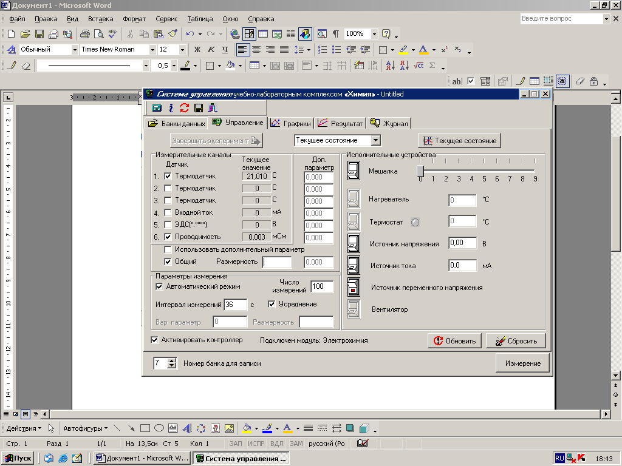Toggle the Источник напряжения switch icon
622x466 pixels.
pyautogui.click(x=354, y=243)
